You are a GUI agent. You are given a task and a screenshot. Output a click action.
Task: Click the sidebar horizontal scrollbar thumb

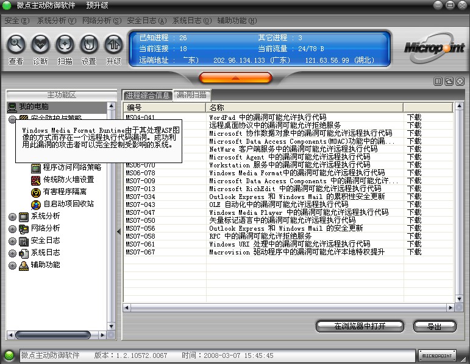53,335
